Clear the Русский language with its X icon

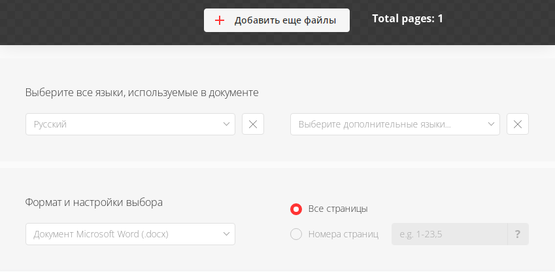[253, 124]
